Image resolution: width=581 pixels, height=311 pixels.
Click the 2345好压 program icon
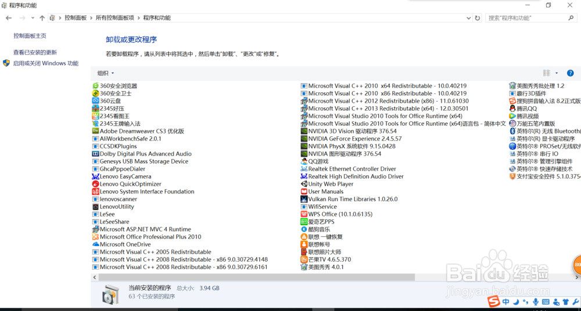(x=96, y=109)
